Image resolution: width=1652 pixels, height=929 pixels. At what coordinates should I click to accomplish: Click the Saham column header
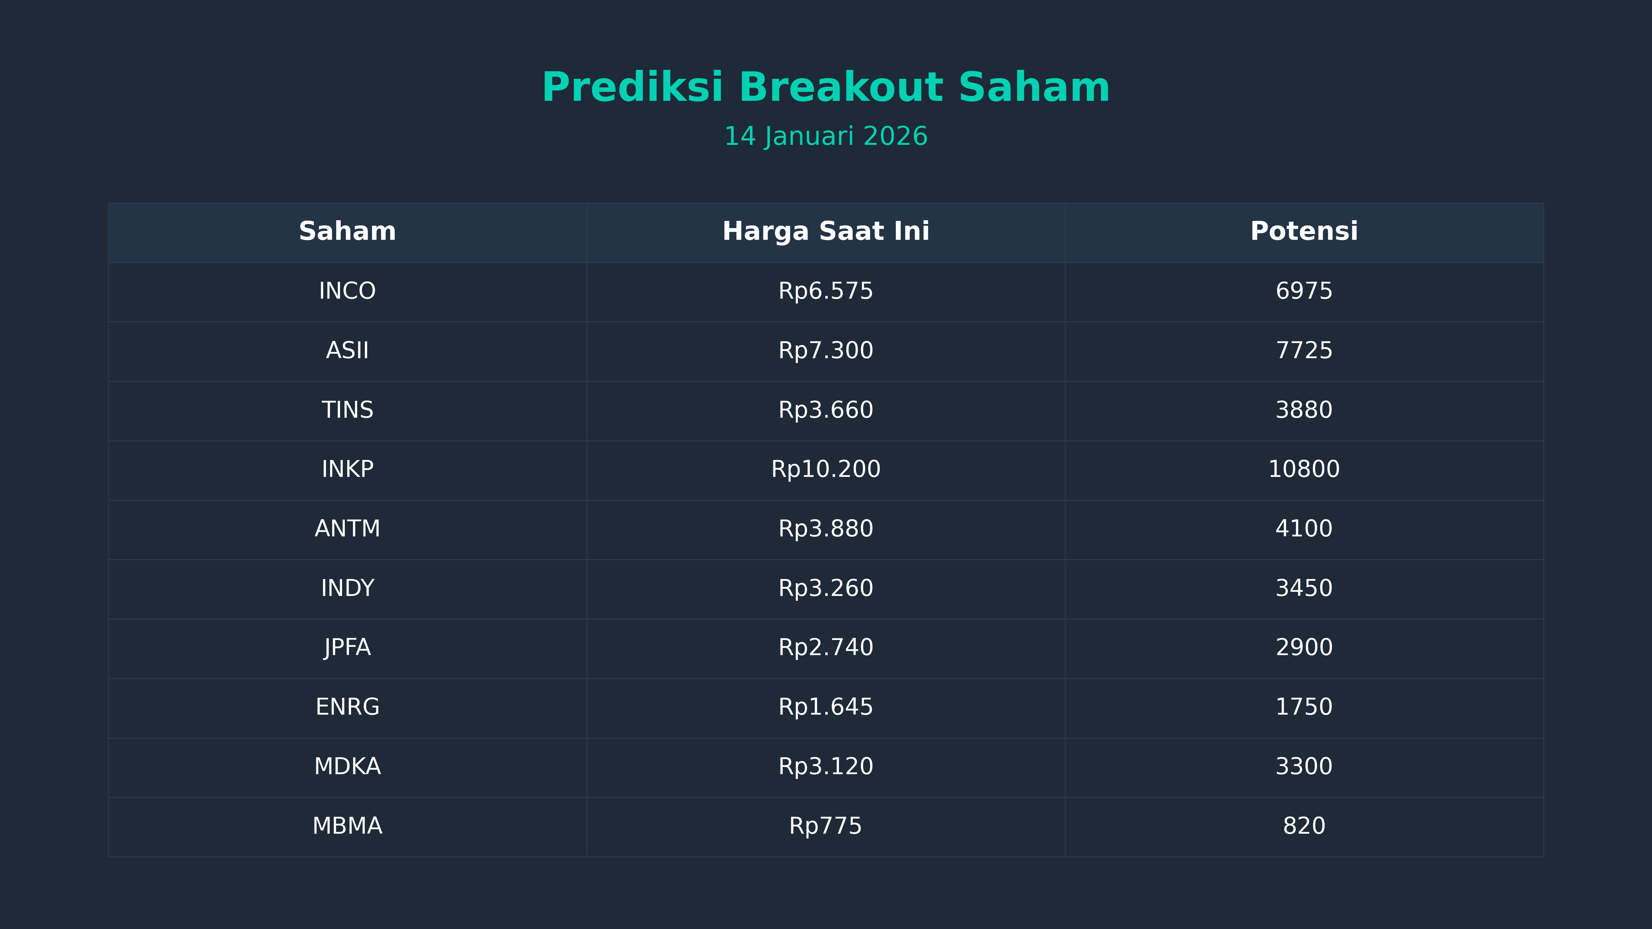click(347, 232)
